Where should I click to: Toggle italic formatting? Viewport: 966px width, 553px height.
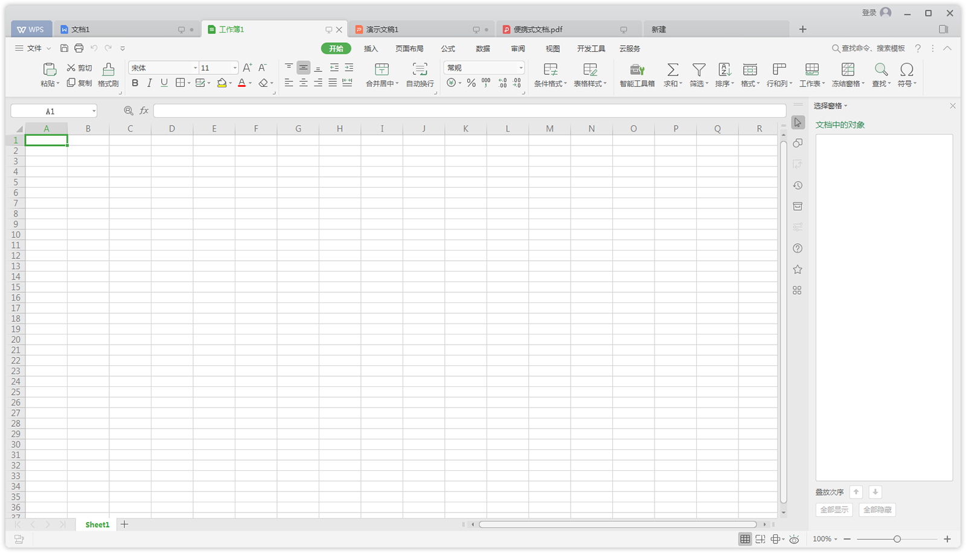click(149, 83)
